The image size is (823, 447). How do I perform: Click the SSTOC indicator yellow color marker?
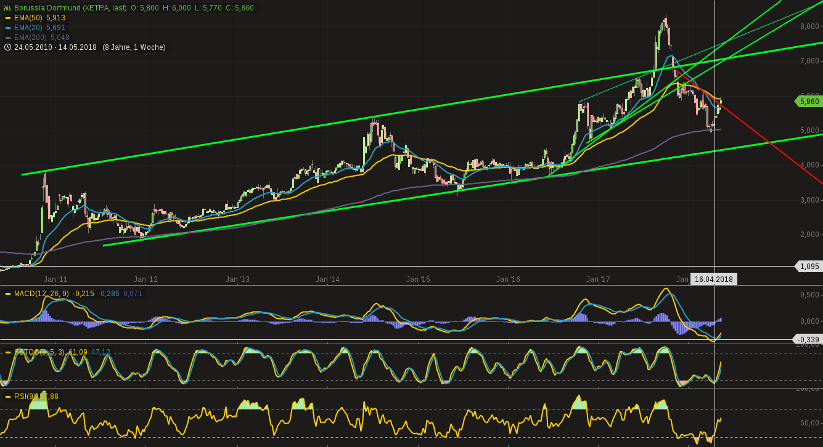(x=7, y=352)
